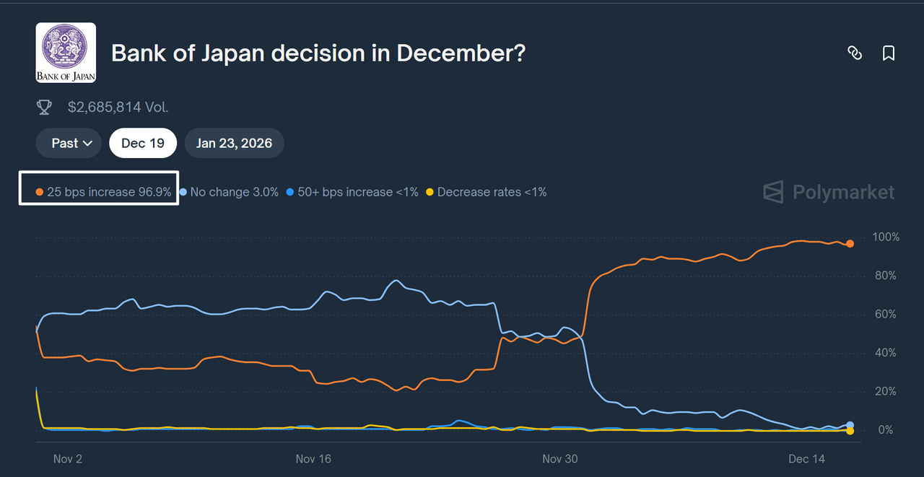Image resolution: width=924 pixels, height=477 pixels.
Task: Click the Nov 16 date axis label
Action: [313, 459]
